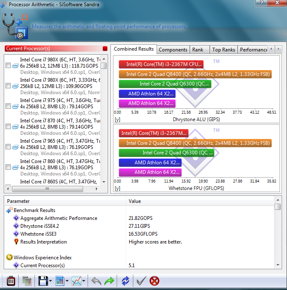287x290 pixels.
Task: Click the Value column header
Action: pos(200,201)
